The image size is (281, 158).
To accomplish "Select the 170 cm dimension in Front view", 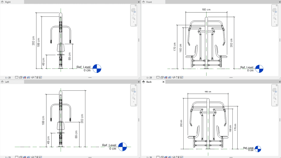I will 175,47.
